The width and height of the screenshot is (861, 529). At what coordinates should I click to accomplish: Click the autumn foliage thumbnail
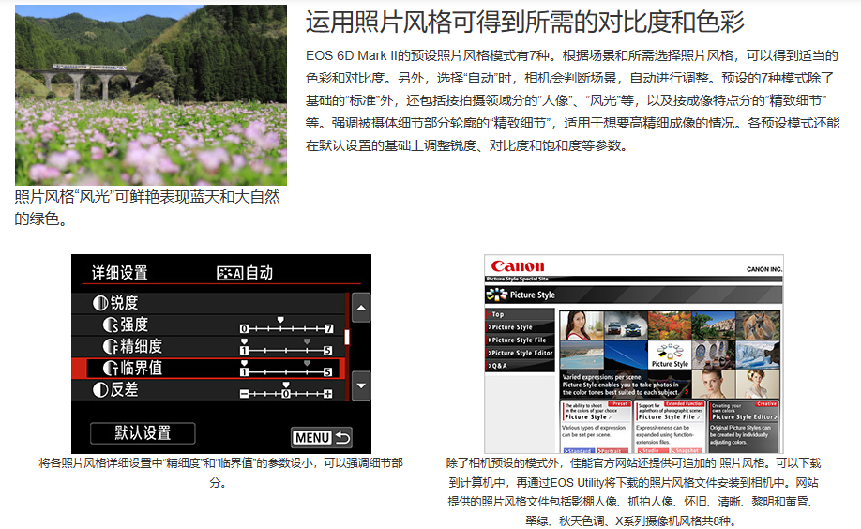coord(670,325)
